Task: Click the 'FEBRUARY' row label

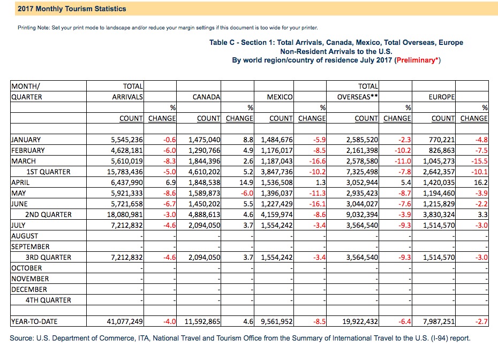Action: click(x=28, y=150)
